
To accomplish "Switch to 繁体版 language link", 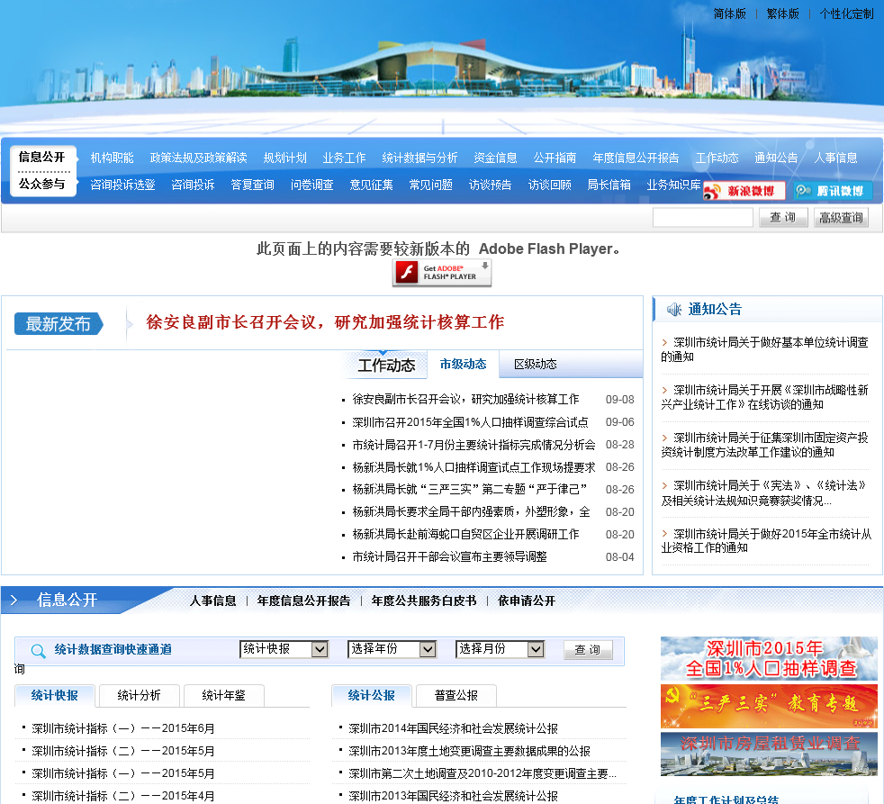I will [x=782, y=14].
